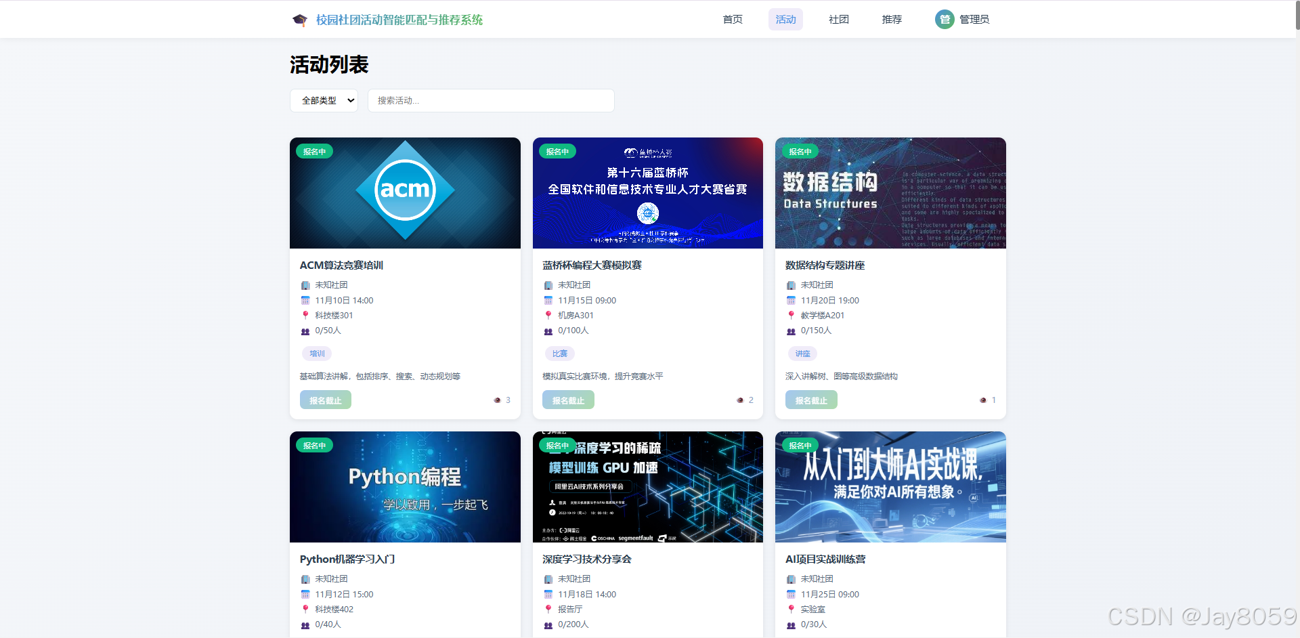Click the location pin beside 报告厅
1300x638 pixels.
[x=548, y=610]
